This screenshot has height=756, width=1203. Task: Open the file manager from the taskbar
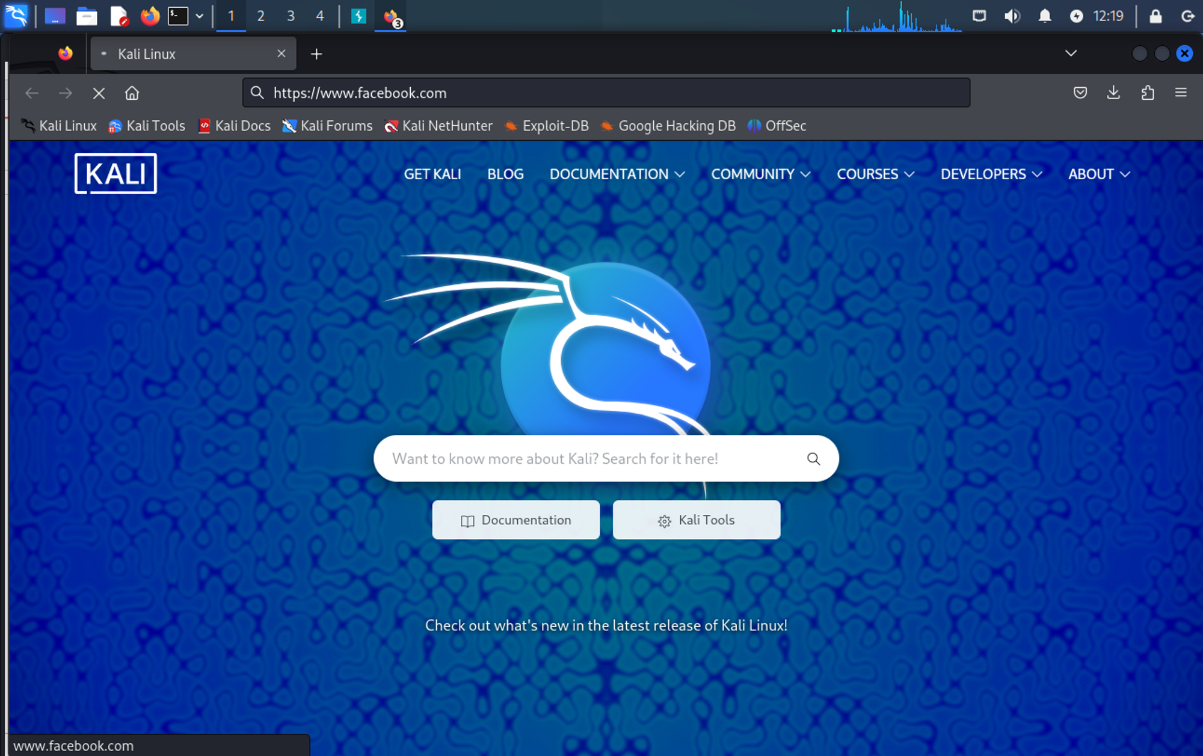[87, 16]
